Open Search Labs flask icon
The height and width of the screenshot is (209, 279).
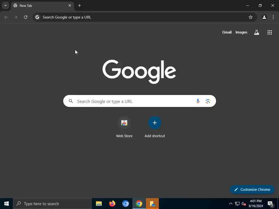point(257,32)
